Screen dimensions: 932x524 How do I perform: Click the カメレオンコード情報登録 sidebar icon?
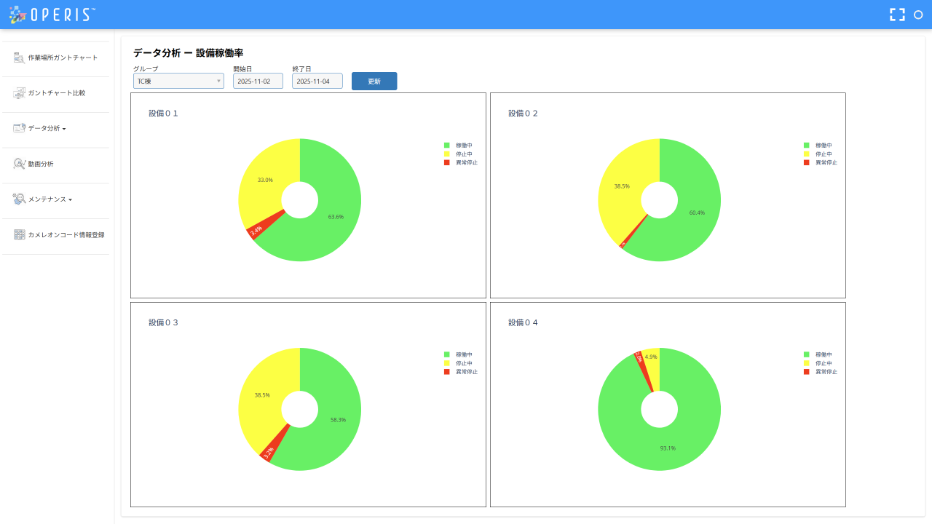(19, 234)
